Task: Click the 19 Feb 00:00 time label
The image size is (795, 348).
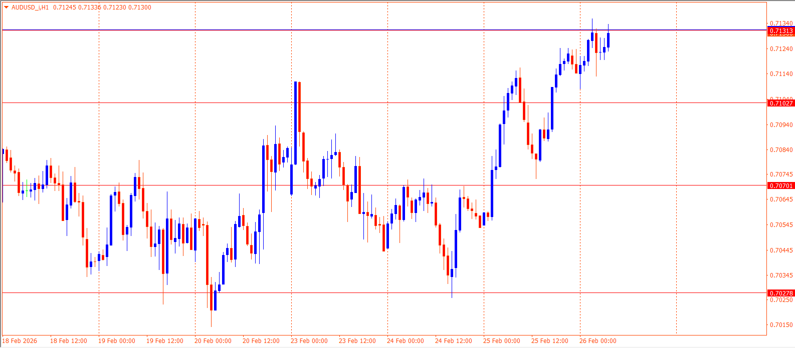Action: click(117, 341)
